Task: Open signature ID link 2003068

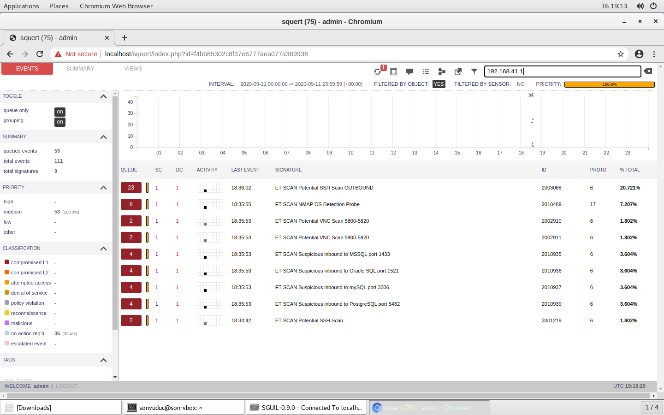Action: [x=551, y=188]
